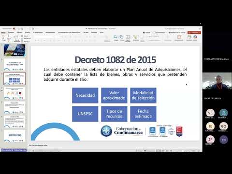The image size is (232, 174).
Task: Click the Valor aproximado box
Action: 114,95
